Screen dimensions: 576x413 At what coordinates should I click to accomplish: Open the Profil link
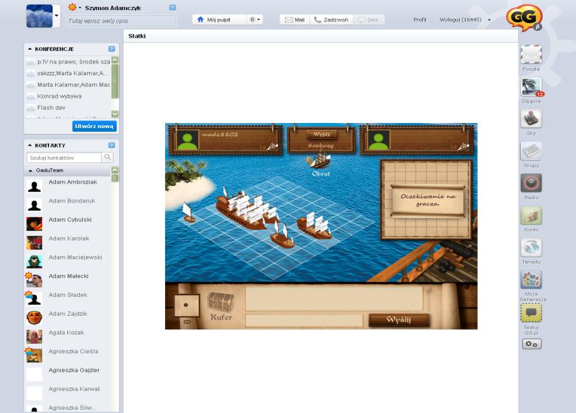(420, 19)
